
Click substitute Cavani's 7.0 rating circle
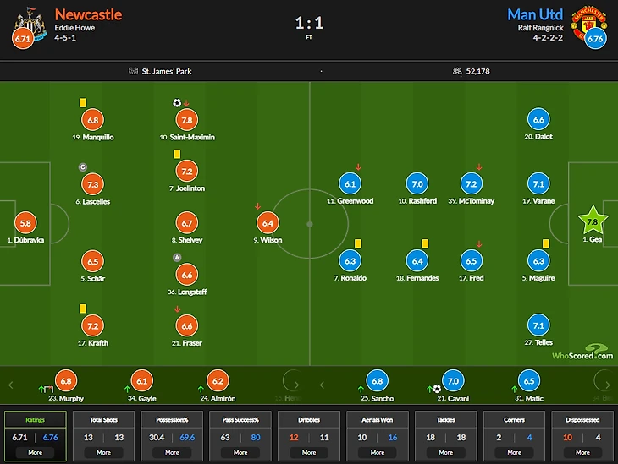click(453, 381)
